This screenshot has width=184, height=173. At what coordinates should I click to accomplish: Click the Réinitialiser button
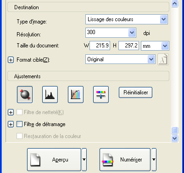tap(135, 92)
